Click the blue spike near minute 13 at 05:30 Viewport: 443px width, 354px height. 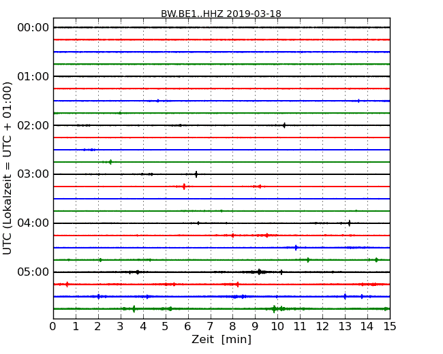345,296
